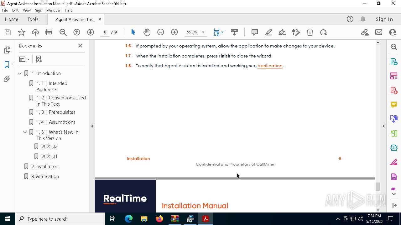This screenshot has height=225, width=401.
Task: Click the trash delete icon in toolbar
Action: pos(310,32)
